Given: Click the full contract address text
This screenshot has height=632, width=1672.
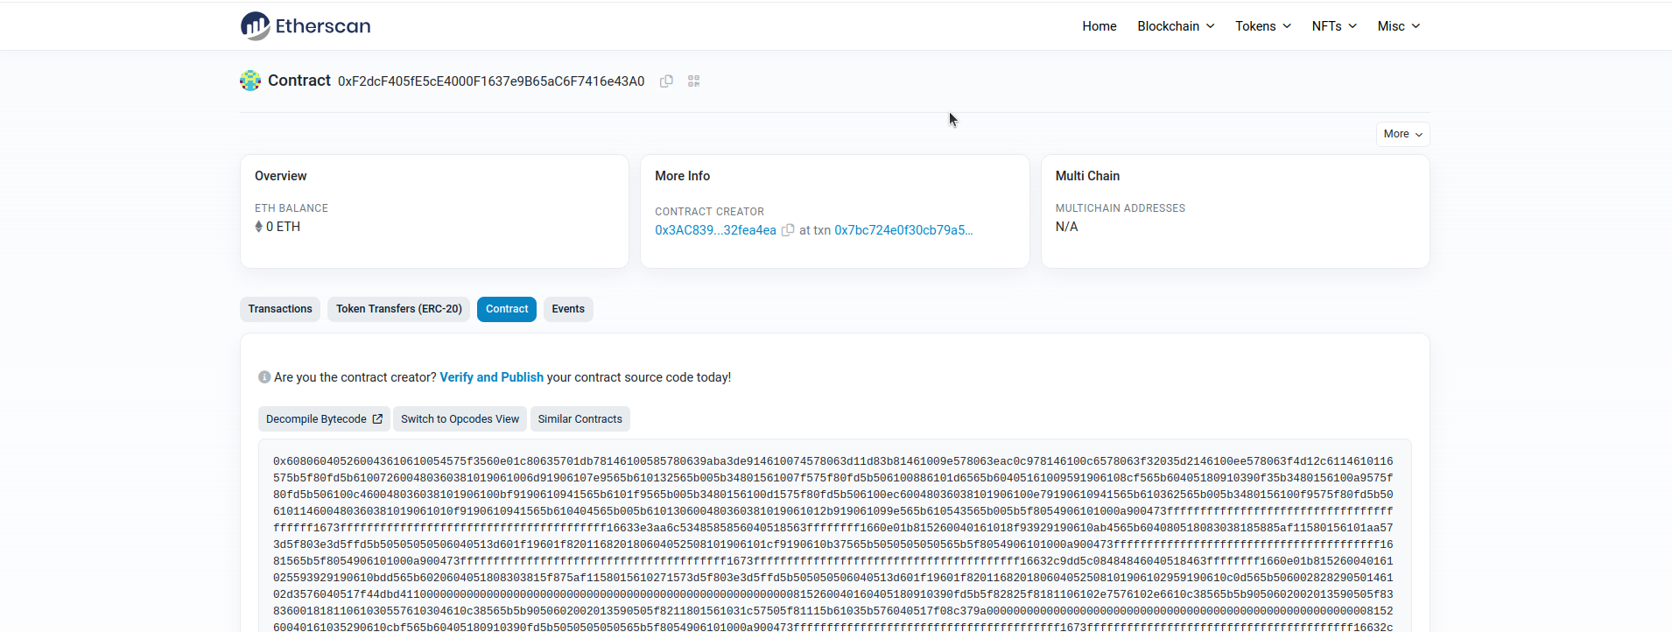Looking at the screenshot, I should 491,81.
